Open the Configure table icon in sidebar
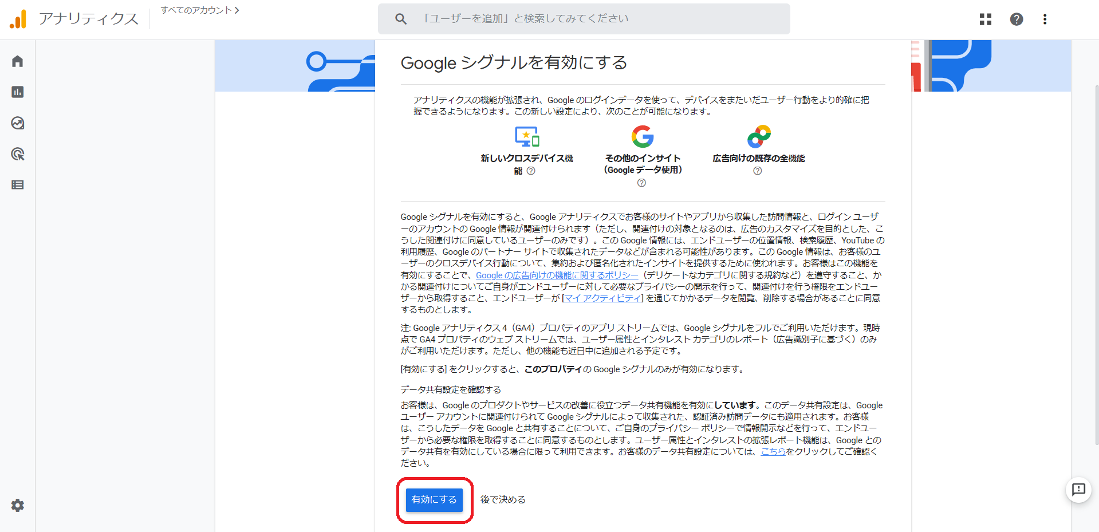 pos(18,185)
